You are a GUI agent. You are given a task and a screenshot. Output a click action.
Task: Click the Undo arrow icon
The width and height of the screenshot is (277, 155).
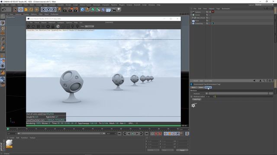coord(4,9)
